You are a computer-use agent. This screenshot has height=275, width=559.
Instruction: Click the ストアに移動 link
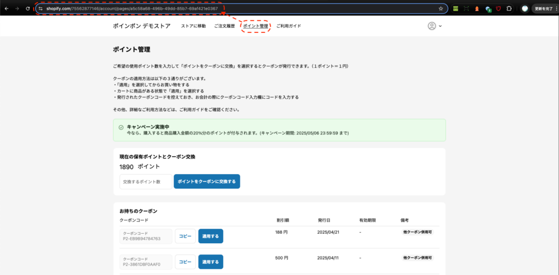(x=193, y=26)
